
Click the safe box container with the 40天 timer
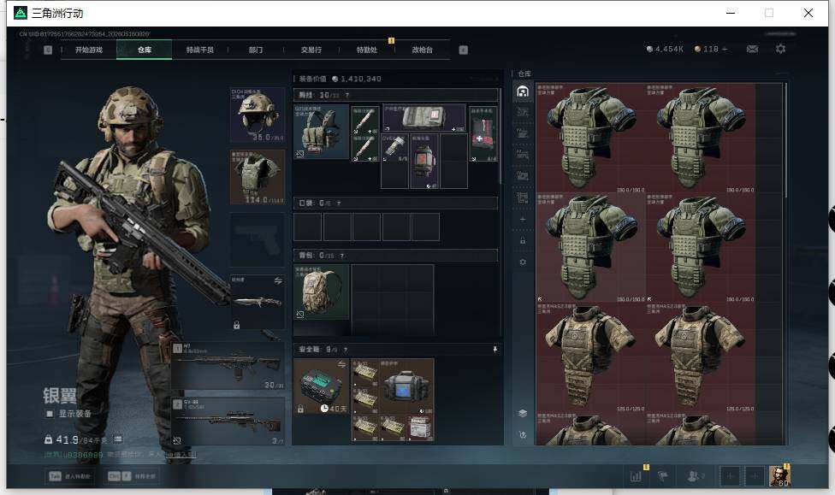coord(321,386)
